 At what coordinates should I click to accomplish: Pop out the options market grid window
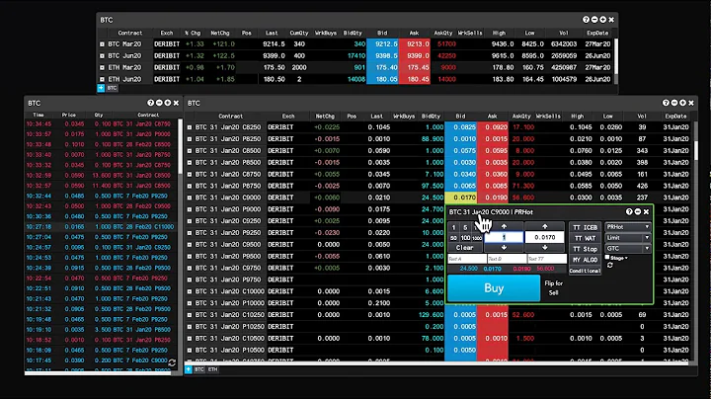click(x=682, y=103)
